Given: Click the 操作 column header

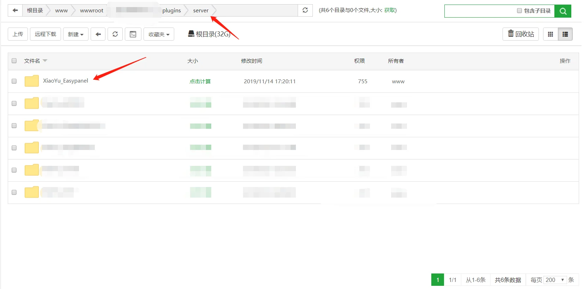Looking at the screenshot, I should pyautogui.click(x=565, y=61).
